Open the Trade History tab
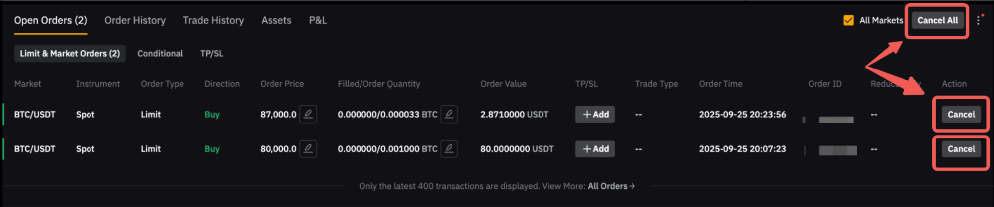Screen dimensions: 994x207 pos(213,20)
